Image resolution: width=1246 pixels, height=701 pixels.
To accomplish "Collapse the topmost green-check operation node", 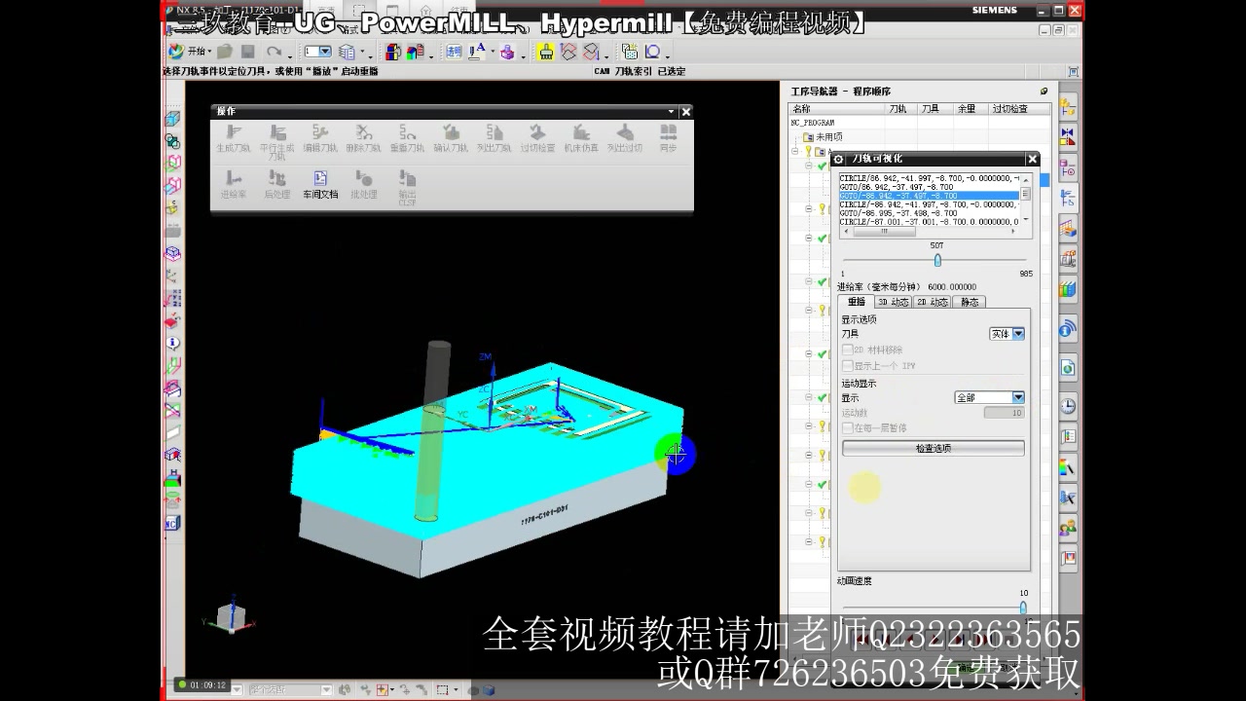I will pos(808,166).
